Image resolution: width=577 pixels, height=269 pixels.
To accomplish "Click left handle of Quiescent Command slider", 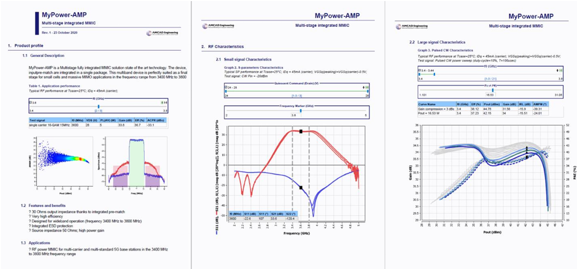I will [x=226, y=91].
